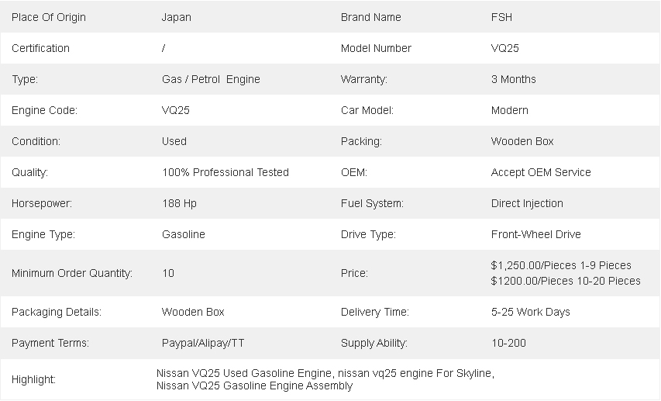Click the Paypal/Alipay/TT payment terms
Screen dimensions: 661x401
[203, 343]
